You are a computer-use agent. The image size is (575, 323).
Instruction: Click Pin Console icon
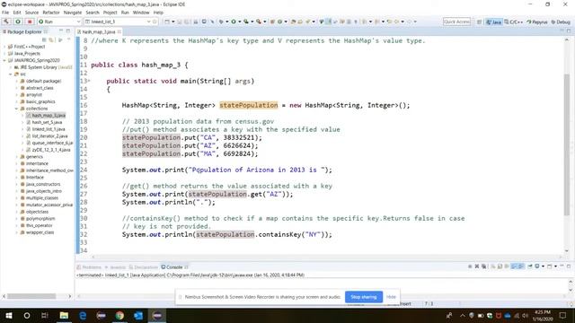pyautogui.click(x=530, y=266)
